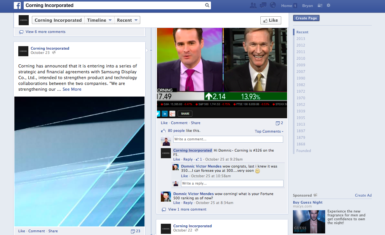Jump to 2013 in the timeline
Screen dimensions: 385x235
pyautogui.click(x=301, y=39)
